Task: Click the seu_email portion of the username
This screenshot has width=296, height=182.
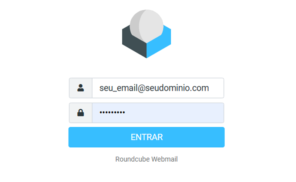Action: click(x=118, y=88)
